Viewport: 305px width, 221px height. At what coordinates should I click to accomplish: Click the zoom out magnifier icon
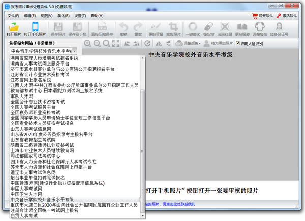point(98,44)
